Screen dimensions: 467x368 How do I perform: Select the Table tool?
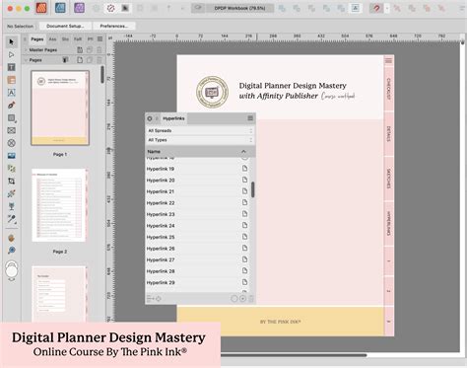point(12,80)
